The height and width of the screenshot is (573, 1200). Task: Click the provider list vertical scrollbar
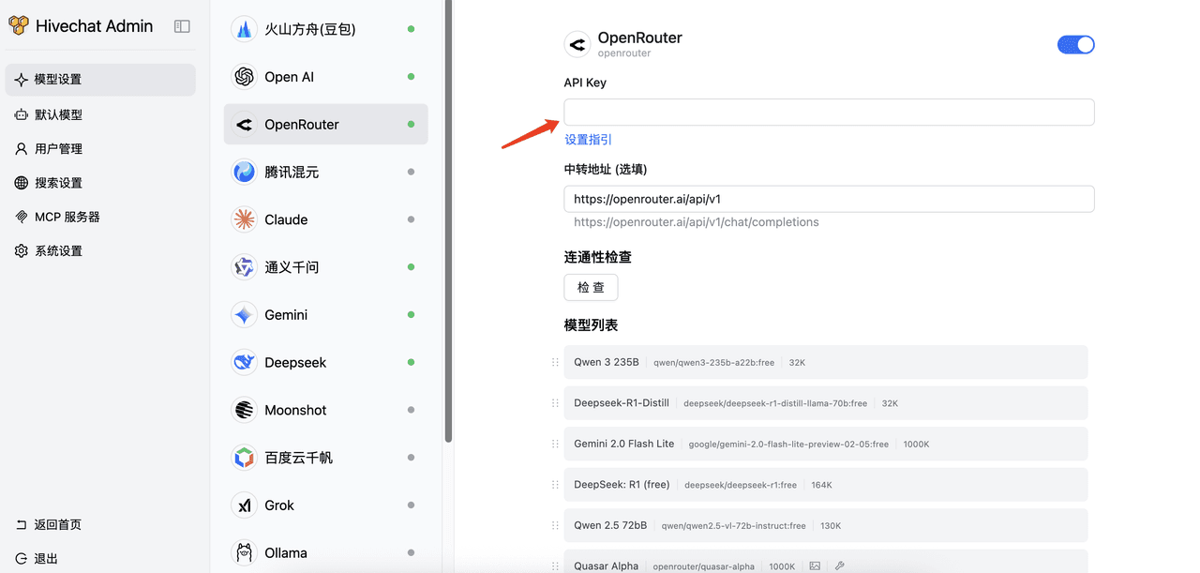pos(448,221)
